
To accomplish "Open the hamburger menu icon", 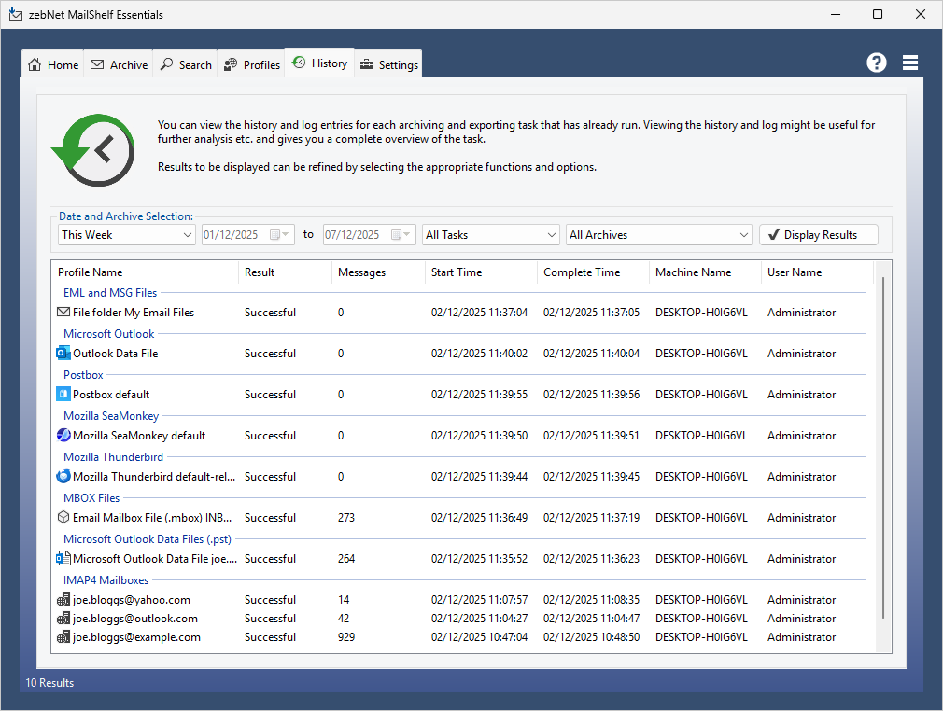I will click(910, 63).
